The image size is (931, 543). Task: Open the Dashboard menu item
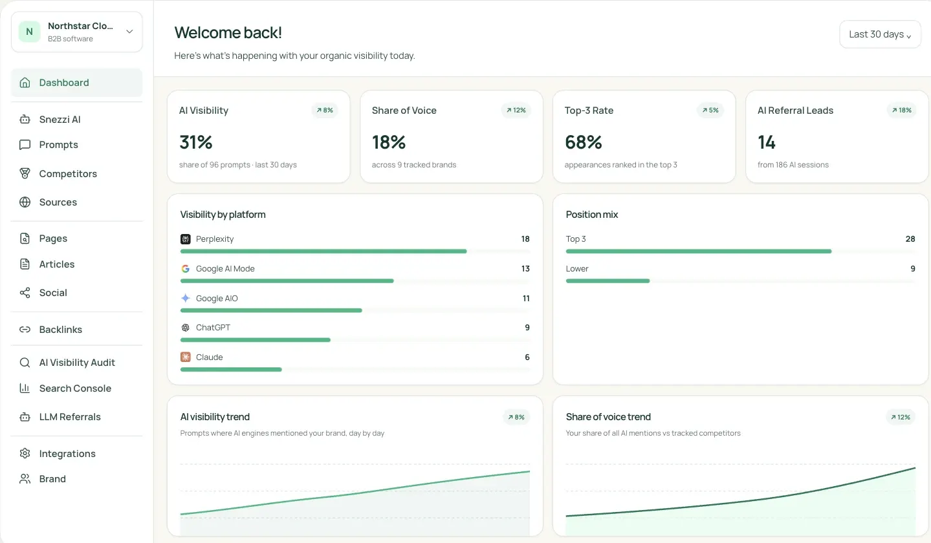(76, 83)
